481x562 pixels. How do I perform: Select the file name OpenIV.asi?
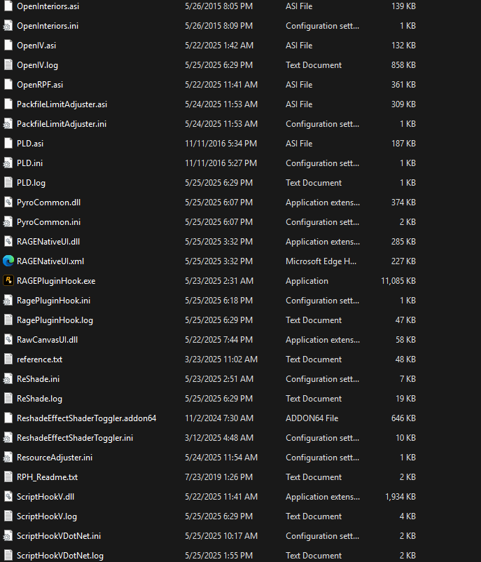coord(36,46)
